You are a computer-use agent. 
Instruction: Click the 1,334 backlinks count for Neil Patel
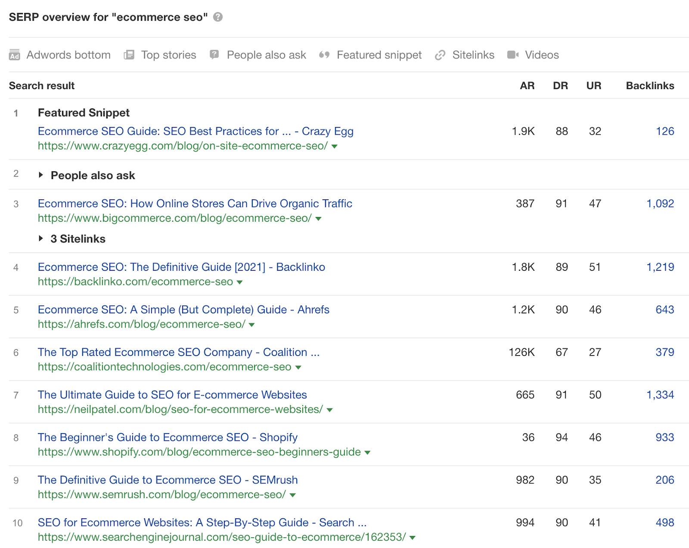pyautogui.click(x=660, y=395)
